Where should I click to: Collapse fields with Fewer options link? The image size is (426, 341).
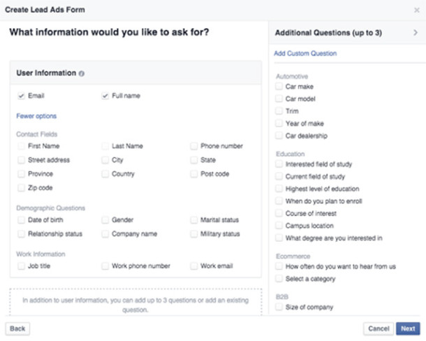pos(36,116)
